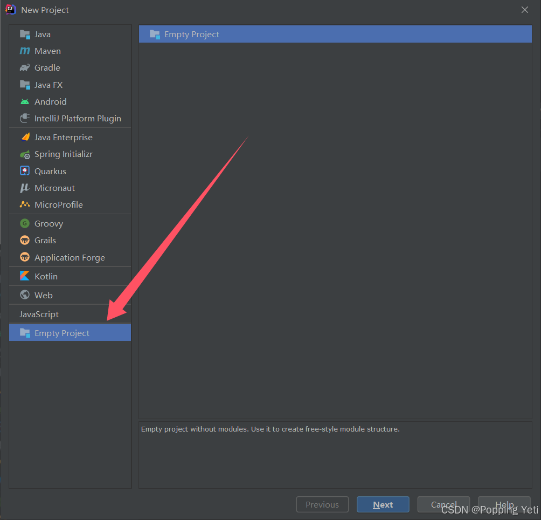Click the Grails icon
The height and width of the screenshot is (520, 541).
coord(25,240)
